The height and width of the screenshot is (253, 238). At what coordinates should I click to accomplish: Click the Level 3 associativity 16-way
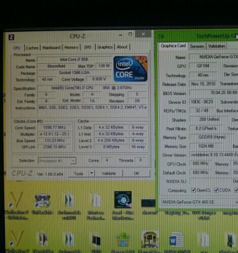point(138,147)
